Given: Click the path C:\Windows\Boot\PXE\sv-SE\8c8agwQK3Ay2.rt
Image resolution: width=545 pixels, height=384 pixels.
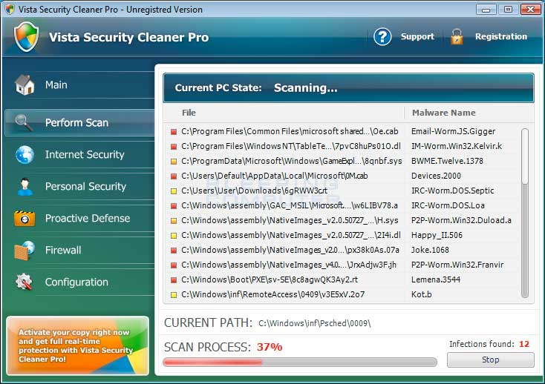Looking at the screenshot, I should pyautogui.click(x=270, y=279).
